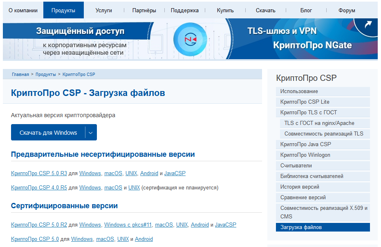Open Библиотека считывателей sidebar item
Image resolution: width=381 pixels, height=247 pixels.
323,176
